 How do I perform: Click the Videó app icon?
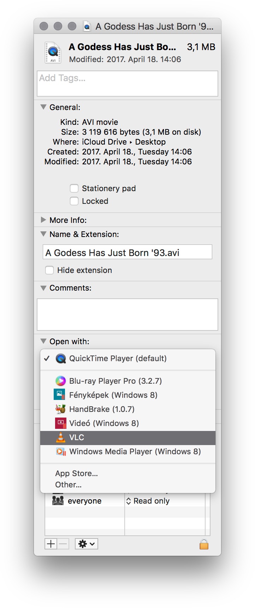[x=61, y=423]
